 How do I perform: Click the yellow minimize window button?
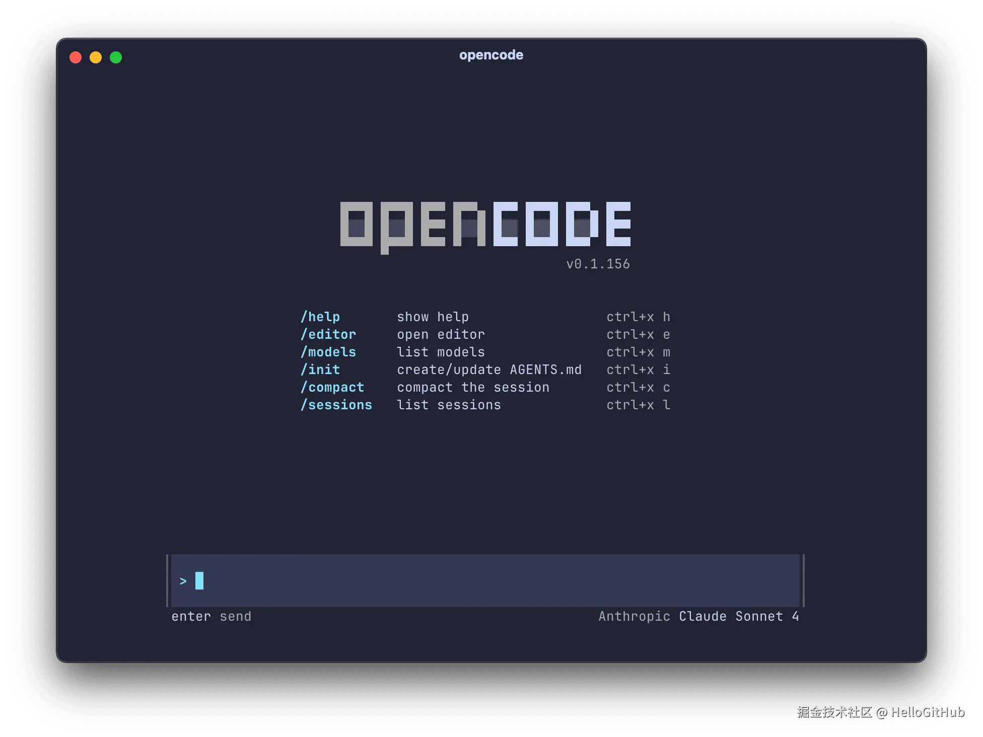[96, 57]
